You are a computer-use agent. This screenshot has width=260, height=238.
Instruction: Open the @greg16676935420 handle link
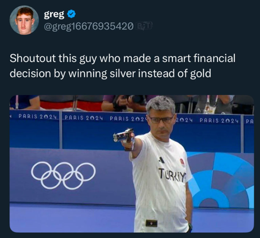88,26
